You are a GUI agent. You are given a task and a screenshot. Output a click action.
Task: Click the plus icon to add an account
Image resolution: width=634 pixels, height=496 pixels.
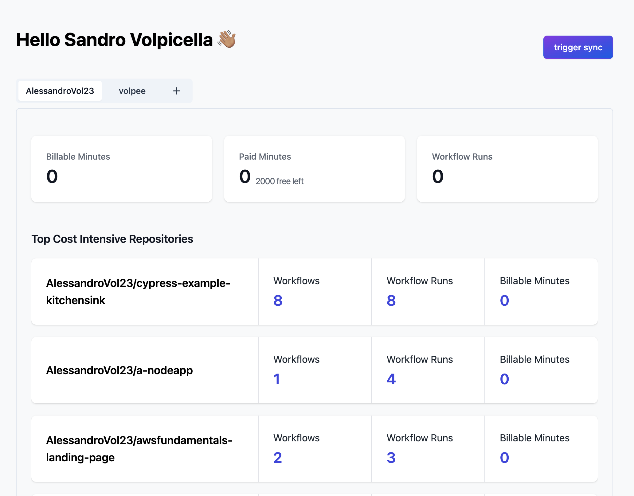coord(176,91)
